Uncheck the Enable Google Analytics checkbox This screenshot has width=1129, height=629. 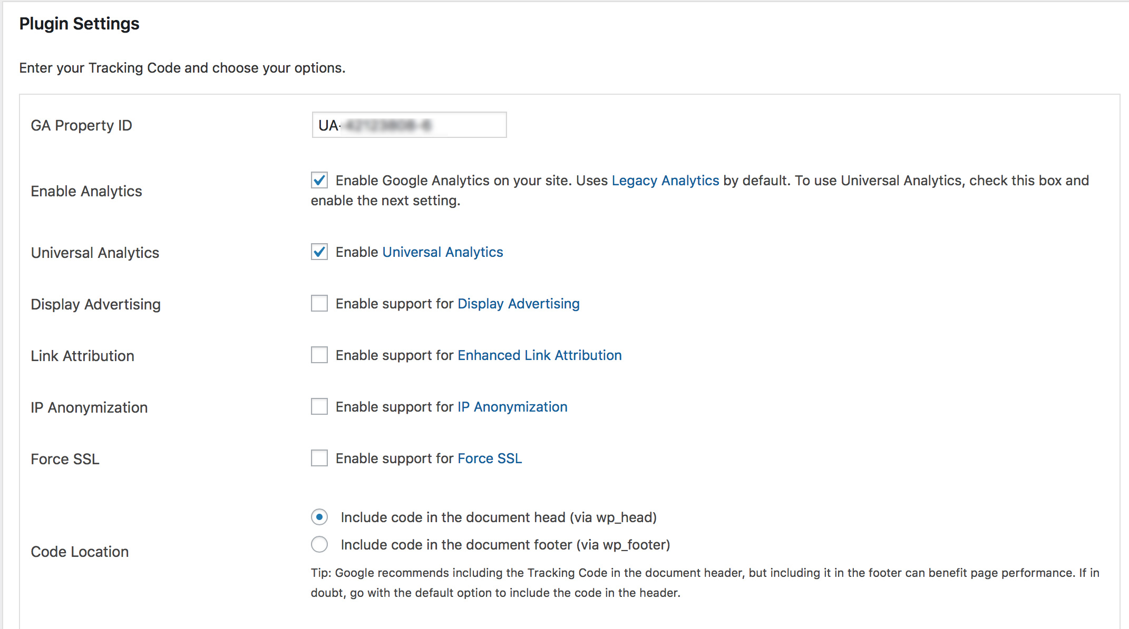click(x=319, y=180)
